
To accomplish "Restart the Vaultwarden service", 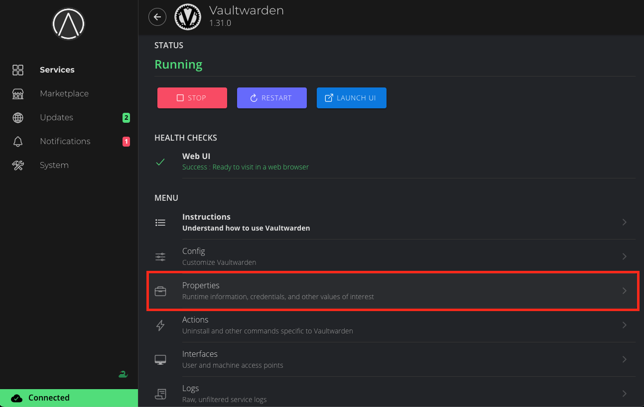I will point(272,98).
